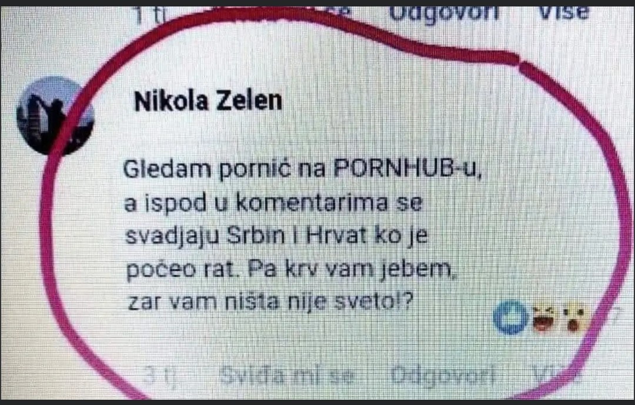
Task: Click 'Odgovori' at the top of the screen
Action: (443, 13)
